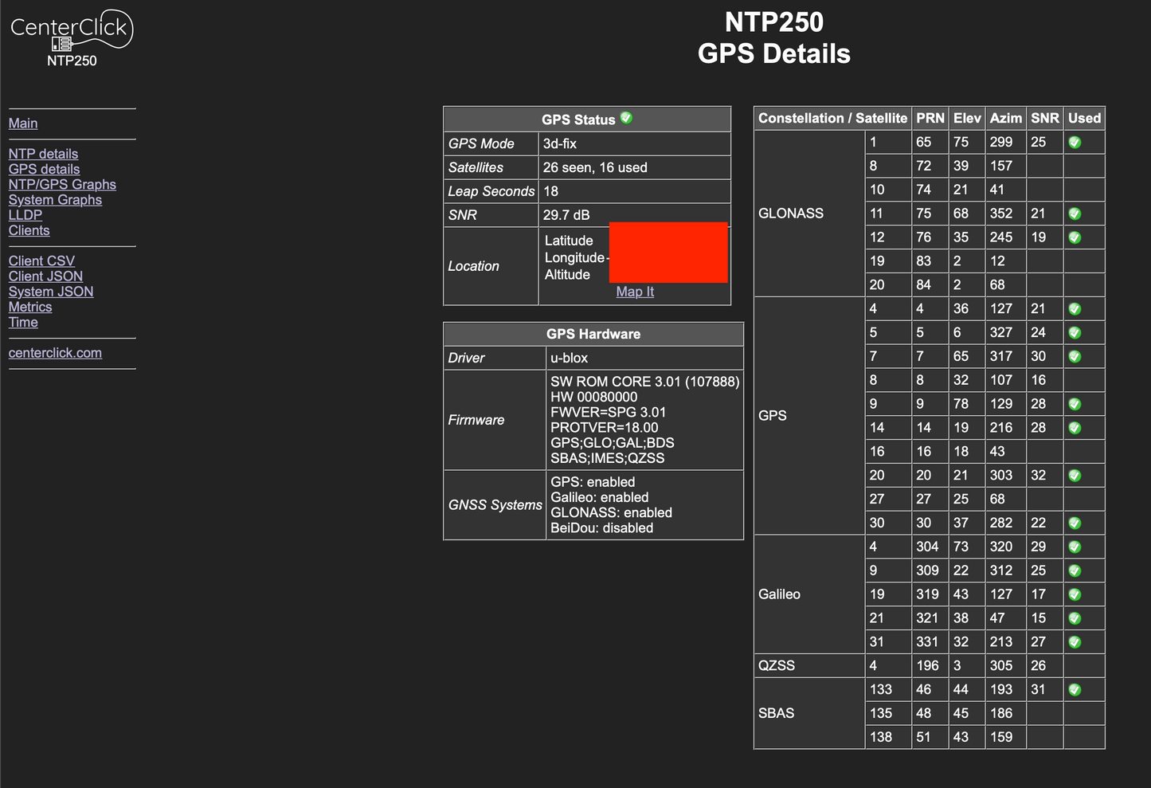Image resolution: width=1151 pixels, height=788 pixels.
Task: Click Used checkmark for GPS satellite 30
Action: point(1075,523)
